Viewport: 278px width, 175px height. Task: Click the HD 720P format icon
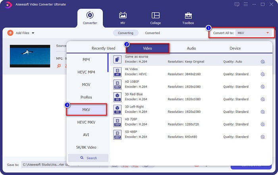point(117,122)
